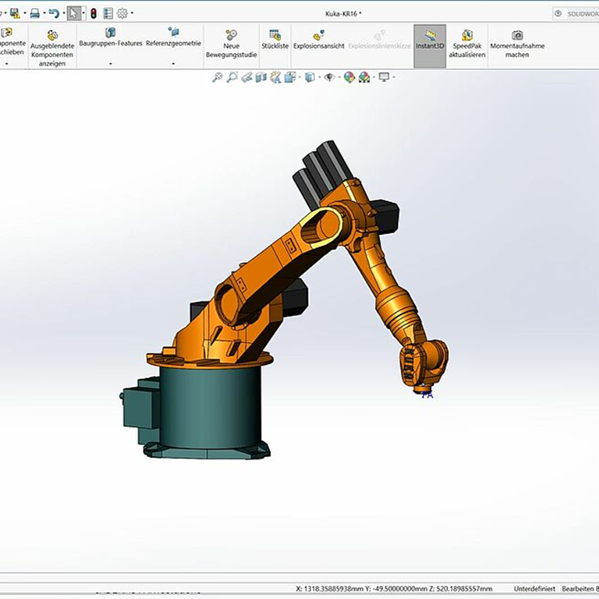
Task: Select the orange robot wrist head
Action: coord(424,366)
